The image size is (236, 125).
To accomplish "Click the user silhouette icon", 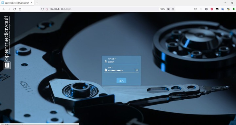I will coord(106,61).
